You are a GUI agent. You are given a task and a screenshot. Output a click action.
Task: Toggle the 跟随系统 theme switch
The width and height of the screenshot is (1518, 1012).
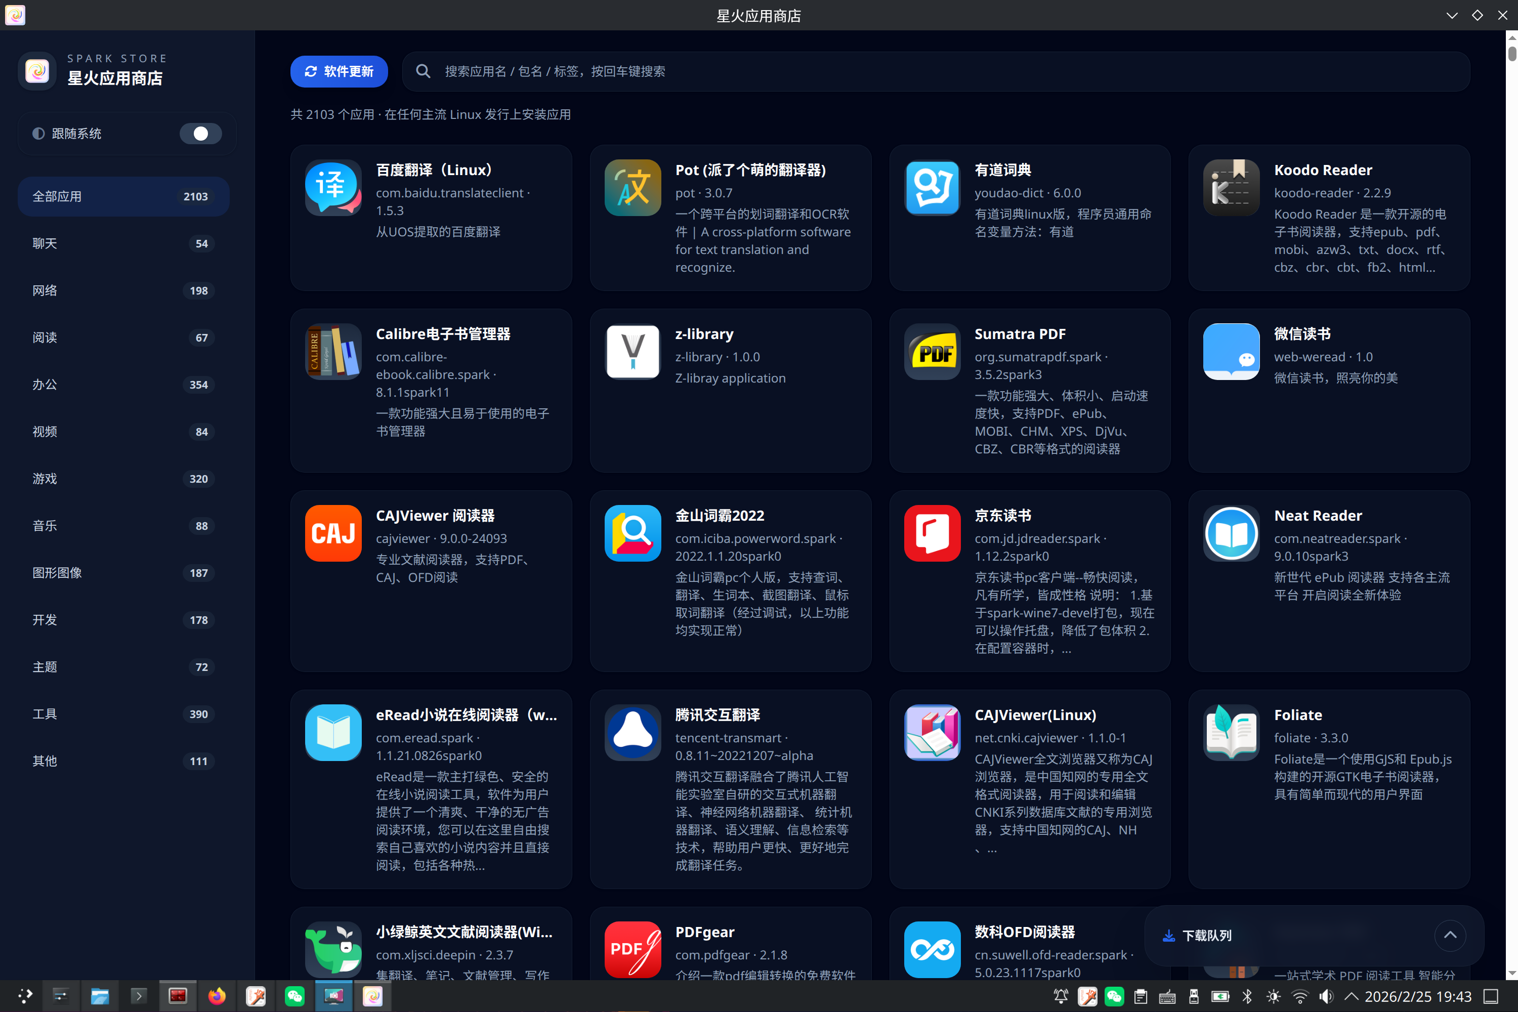(201, 134)
